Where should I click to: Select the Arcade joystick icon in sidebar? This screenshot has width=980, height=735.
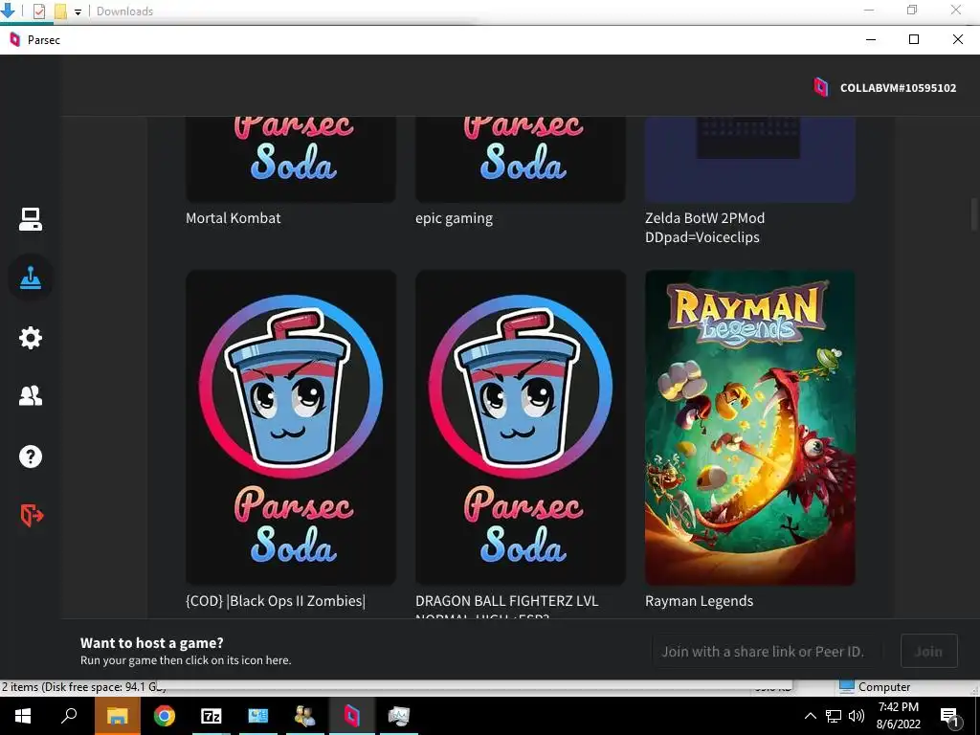click(30, 278)
